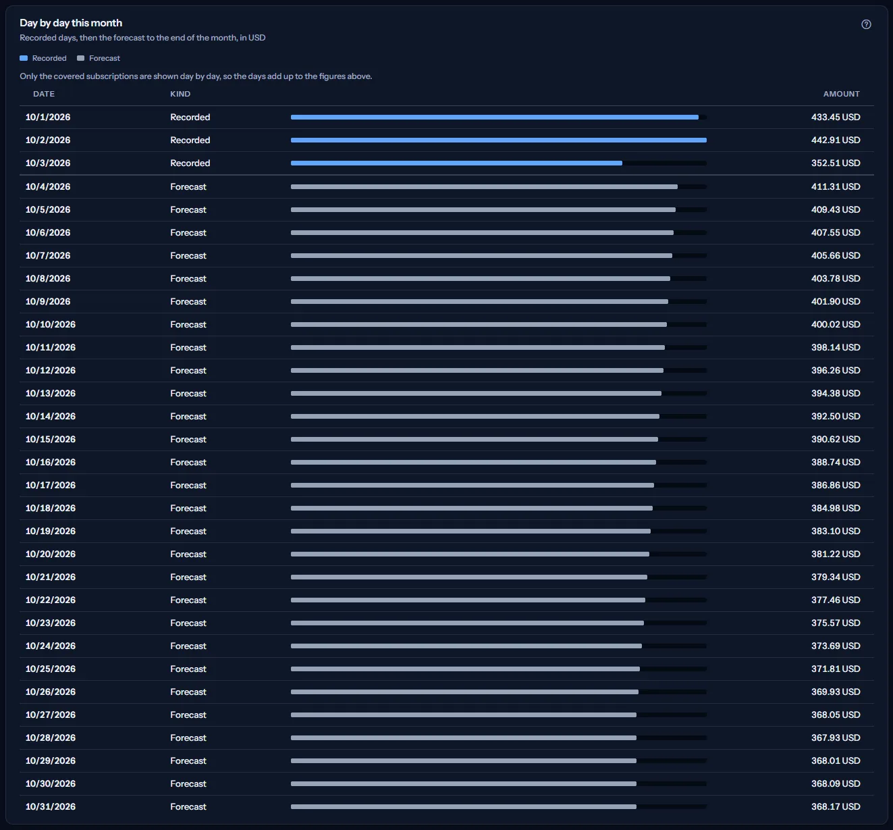Select the 10/31/2026 date cell

51,806
